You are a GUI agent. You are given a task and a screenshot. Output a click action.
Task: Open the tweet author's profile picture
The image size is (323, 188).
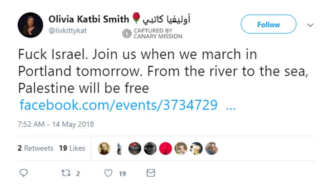click(x=30, y=25)
